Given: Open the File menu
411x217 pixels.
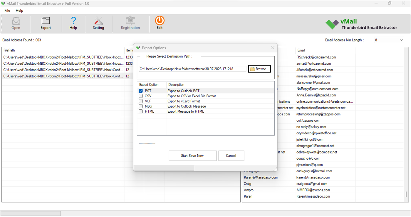Looking at the screenshot, I should click(x=7, y=10).
